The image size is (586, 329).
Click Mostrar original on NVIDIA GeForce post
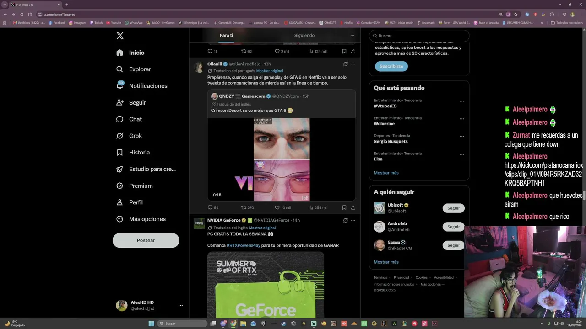[262, 228]
